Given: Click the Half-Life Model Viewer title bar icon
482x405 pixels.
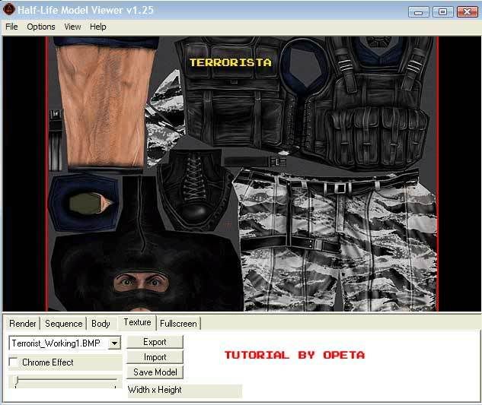Looking at the screenshot, I should (8, 10).
